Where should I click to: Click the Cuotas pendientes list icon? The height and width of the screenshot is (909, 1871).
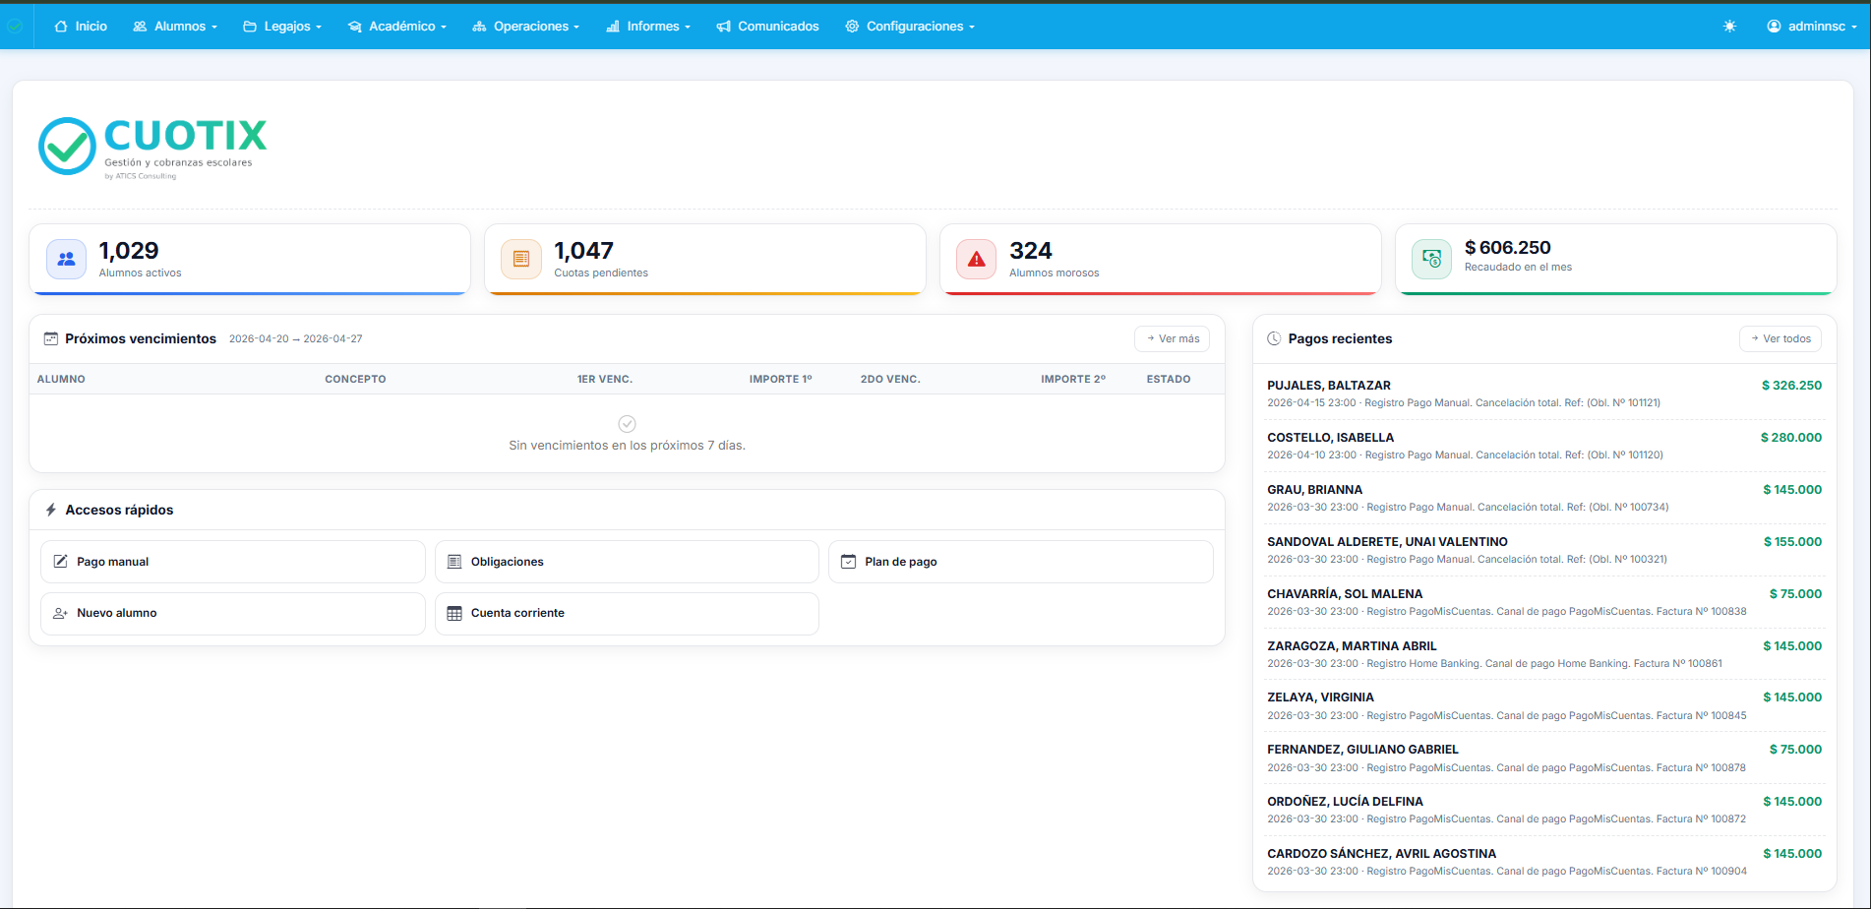pyautogui.click(x=521, y=260)
